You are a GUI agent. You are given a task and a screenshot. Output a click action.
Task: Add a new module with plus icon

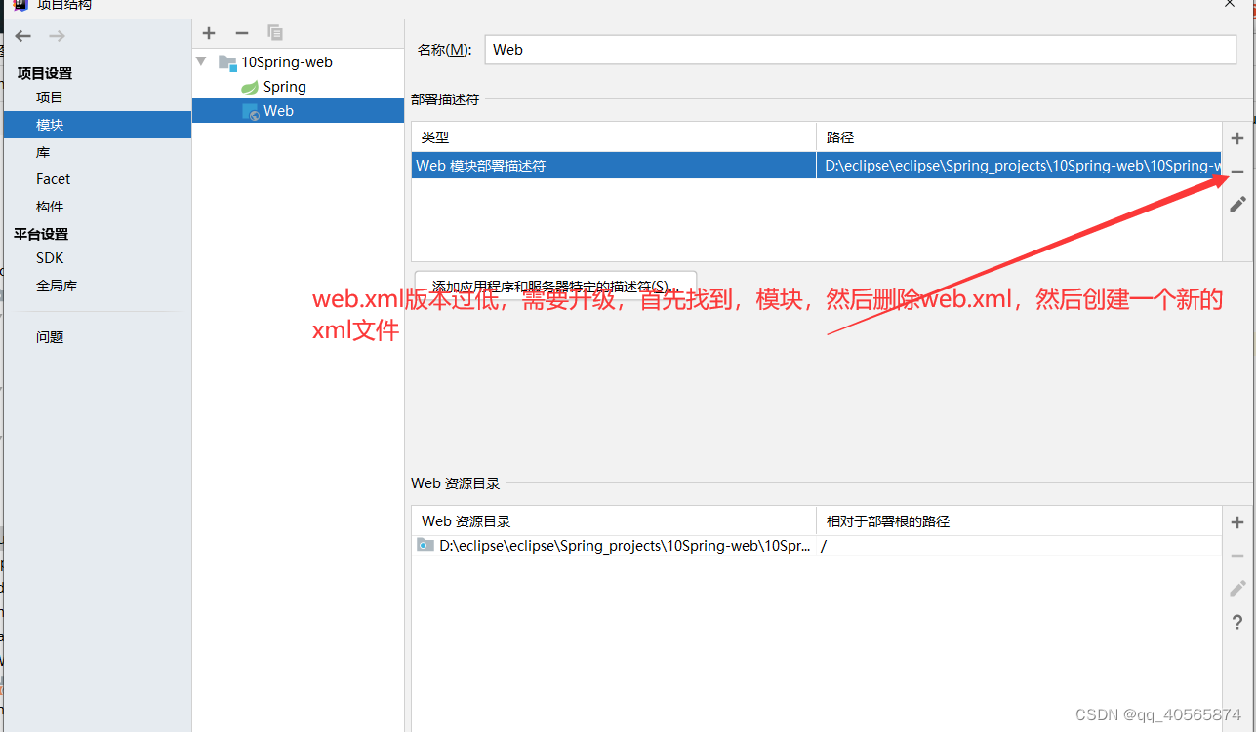tap(209, 33)
